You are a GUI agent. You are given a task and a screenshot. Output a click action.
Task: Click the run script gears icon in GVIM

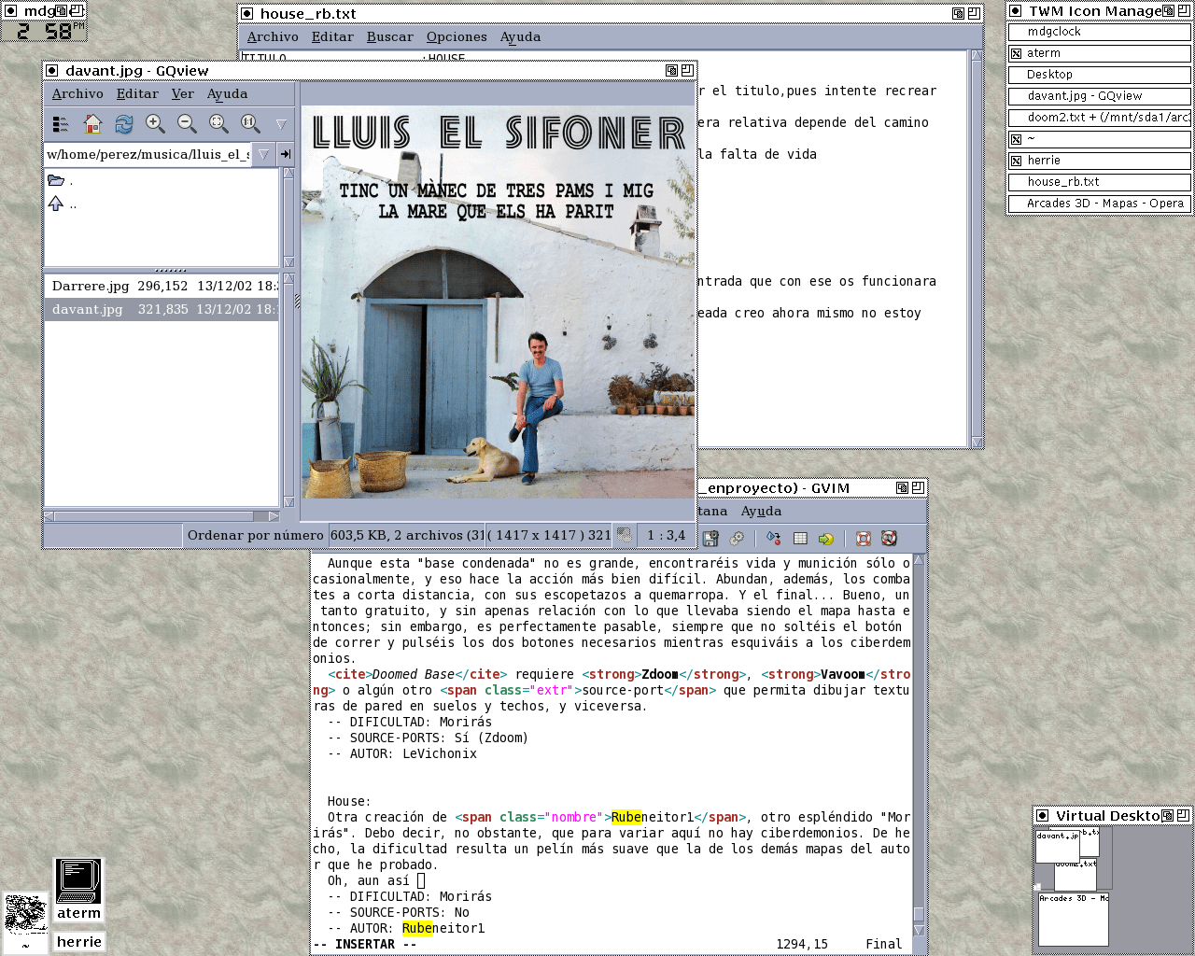738,539
